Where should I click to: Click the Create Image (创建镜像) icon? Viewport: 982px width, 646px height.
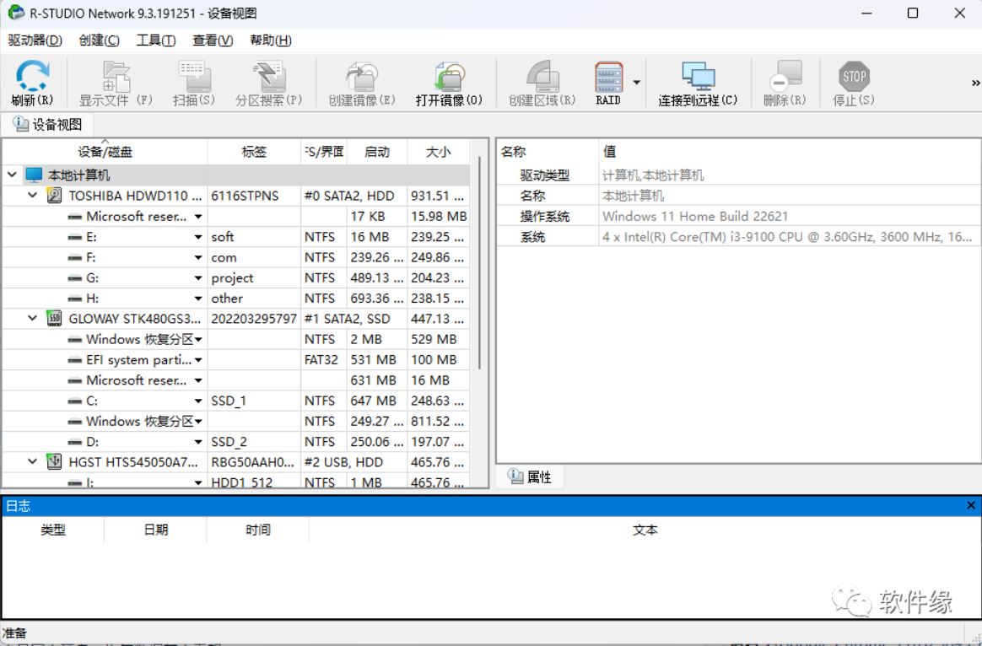click(x=362, y=77)
